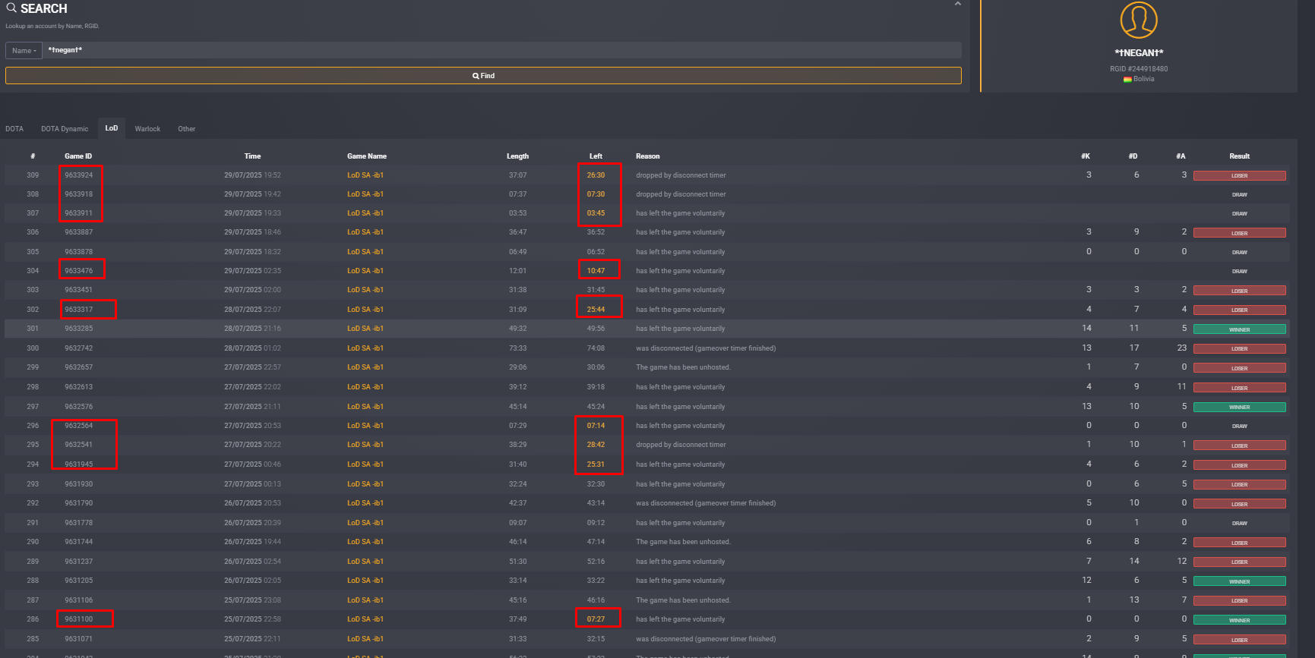Click the WINNER badge for game 9631205
The image size is (1315, 658).
1239,581
